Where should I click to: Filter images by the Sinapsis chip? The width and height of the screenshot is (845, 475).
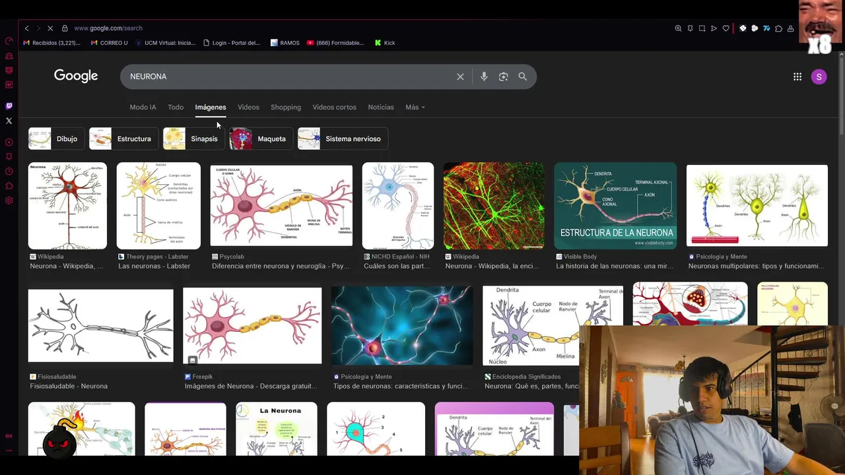coord(193,139)
